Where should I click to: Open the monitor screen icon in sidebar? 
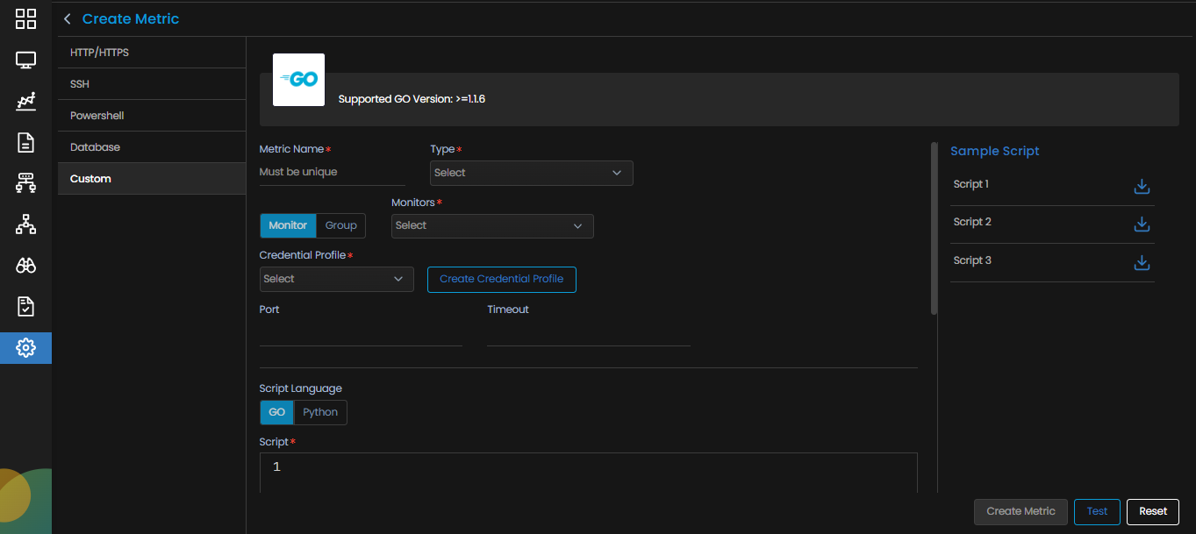point(25,61)
